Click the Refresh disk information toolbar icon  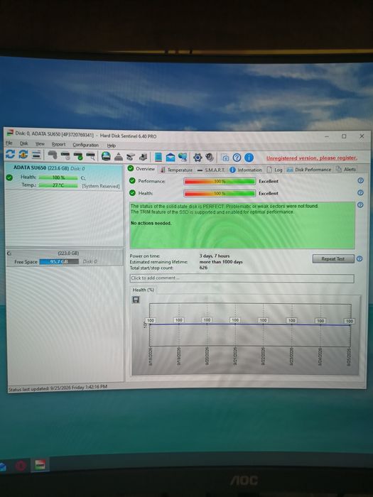10,154
